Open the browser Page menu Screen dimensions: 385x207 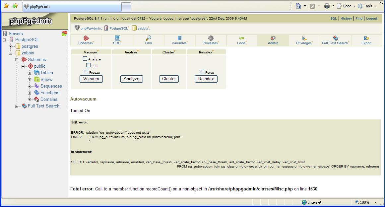(x=346, y=6)
